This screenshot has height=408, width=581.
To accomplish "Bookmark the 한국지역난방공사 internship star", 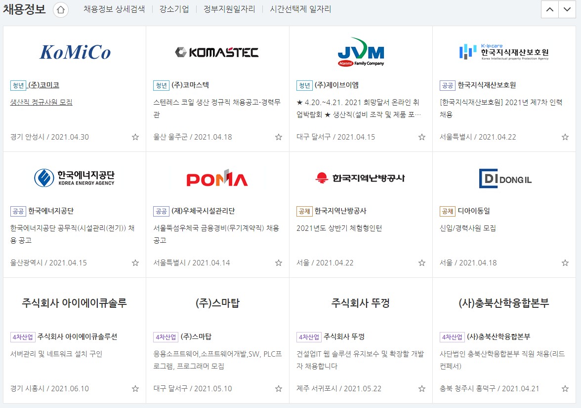I will click(x=422, y=263).
